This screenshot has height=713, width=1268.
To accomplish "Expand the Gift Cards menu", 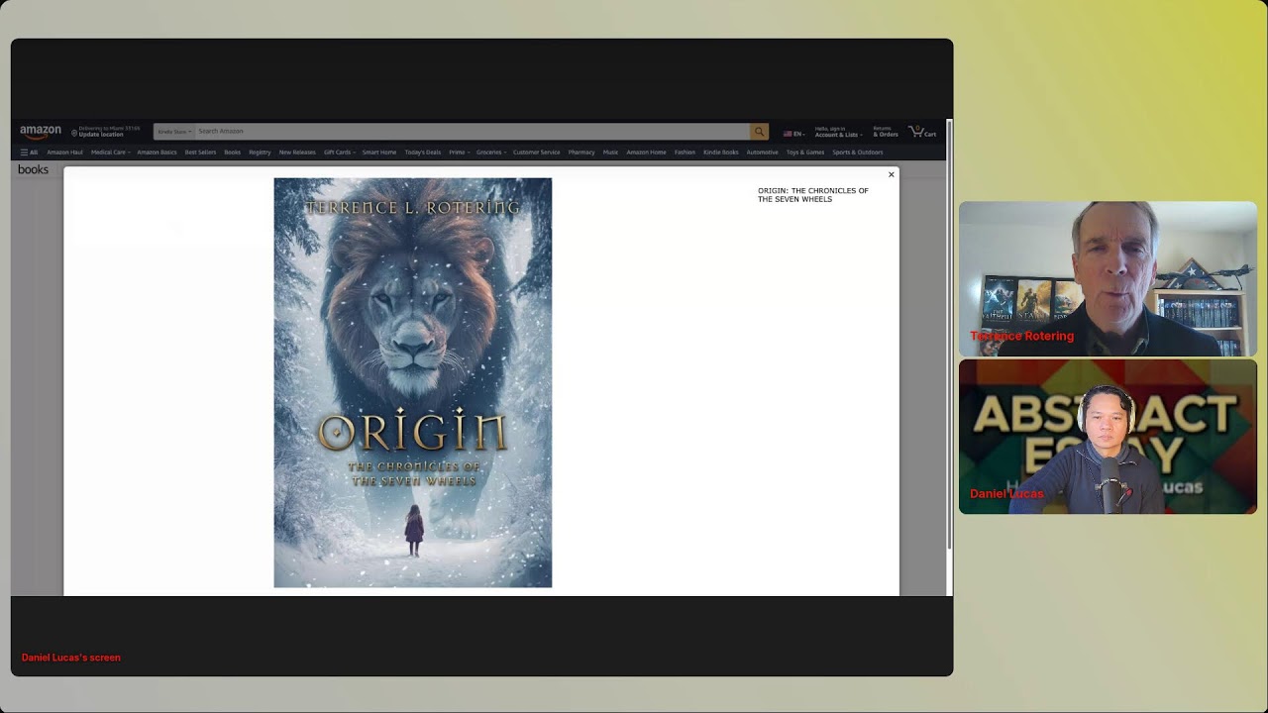I will point(339,153).
